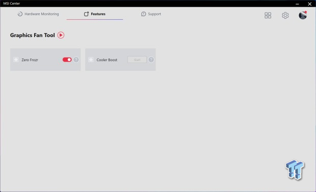316x192 pixels.
Task: Show help for Zero Frozr
Action: (x=76, y=59)
